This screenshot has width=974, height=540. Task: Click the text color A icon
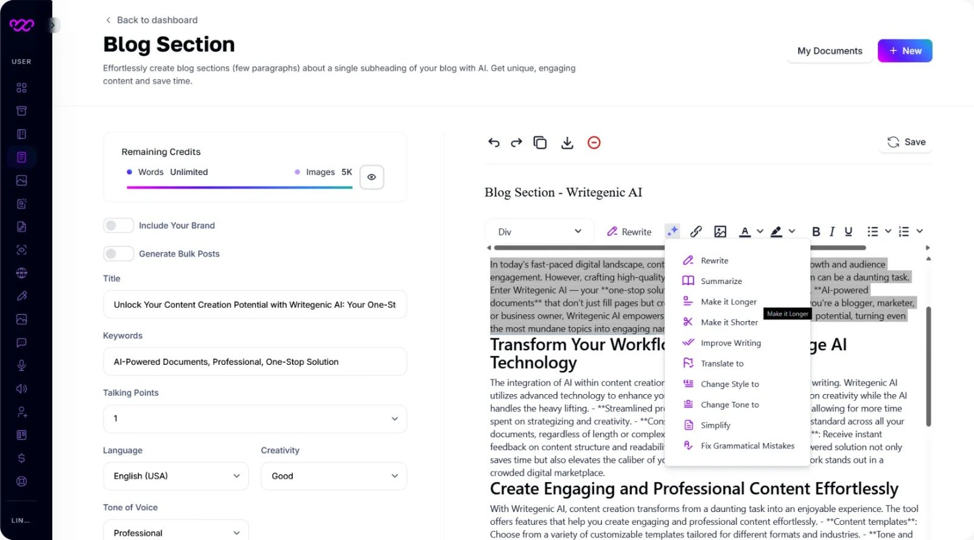[x=745, y=231]
